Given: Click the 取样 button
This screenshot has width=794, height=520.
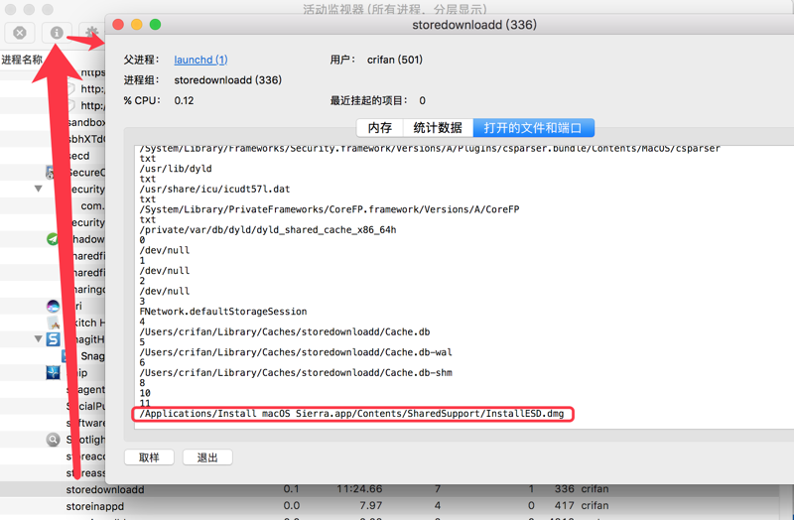Looking at the screenshot, I should tap(149, 457).
